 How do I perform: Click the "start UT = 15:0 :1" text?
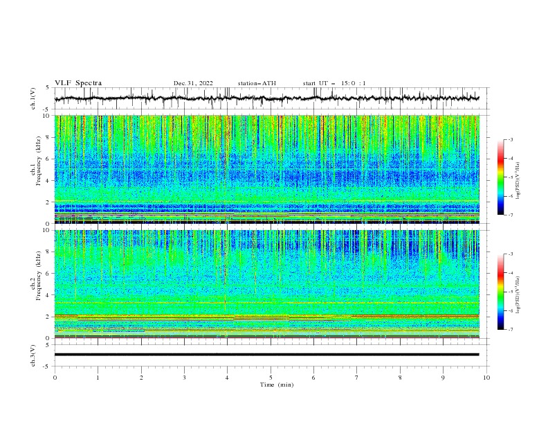point(334,83)
